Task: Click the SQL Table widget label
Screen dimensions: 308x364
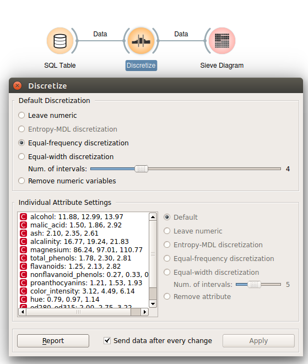Action: click(x=60, y=66)
